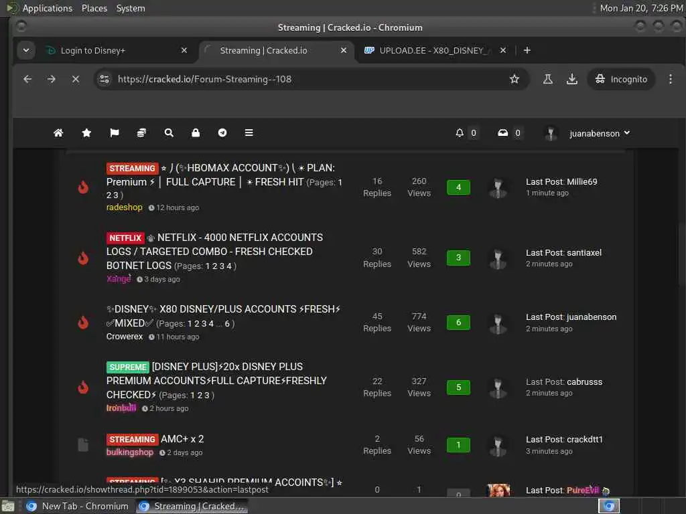Open the Applications menu

[48, 8]
